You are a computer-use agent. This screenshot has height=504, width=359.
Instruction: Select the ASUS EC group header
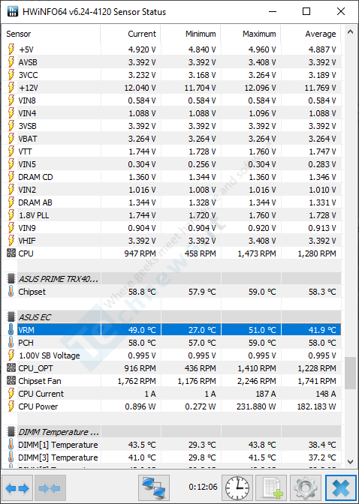[171, 317]
